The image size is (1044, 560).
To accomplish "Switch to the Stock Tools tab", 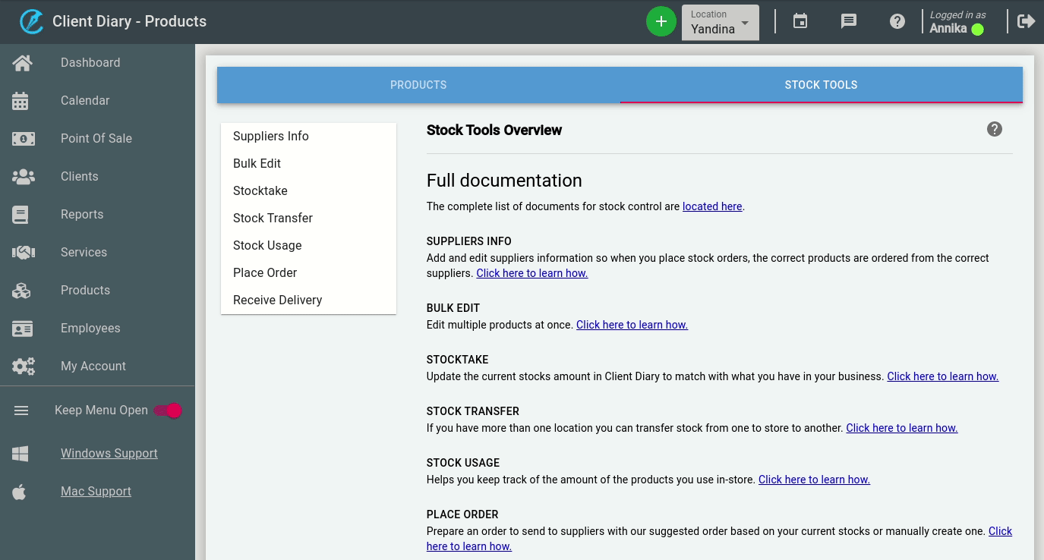I will click(821, 85).
